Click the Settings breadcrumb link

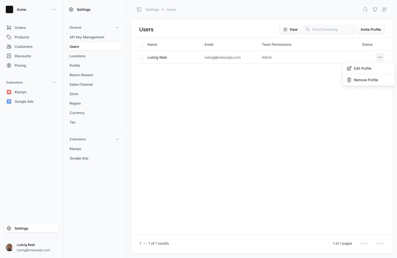(152, 9)
